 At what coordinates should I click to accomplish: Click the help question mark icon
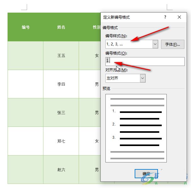[165, 17]
